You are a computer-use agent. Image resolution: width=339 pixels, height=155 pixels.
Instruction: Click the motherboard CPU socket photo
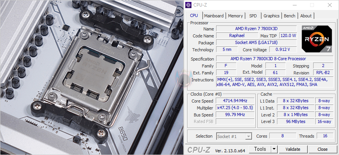tap(92, 77)
